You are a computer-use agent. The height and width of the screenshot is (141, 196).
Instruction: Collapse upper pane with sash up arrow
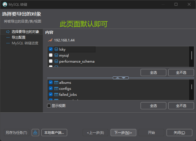[117, 78]
